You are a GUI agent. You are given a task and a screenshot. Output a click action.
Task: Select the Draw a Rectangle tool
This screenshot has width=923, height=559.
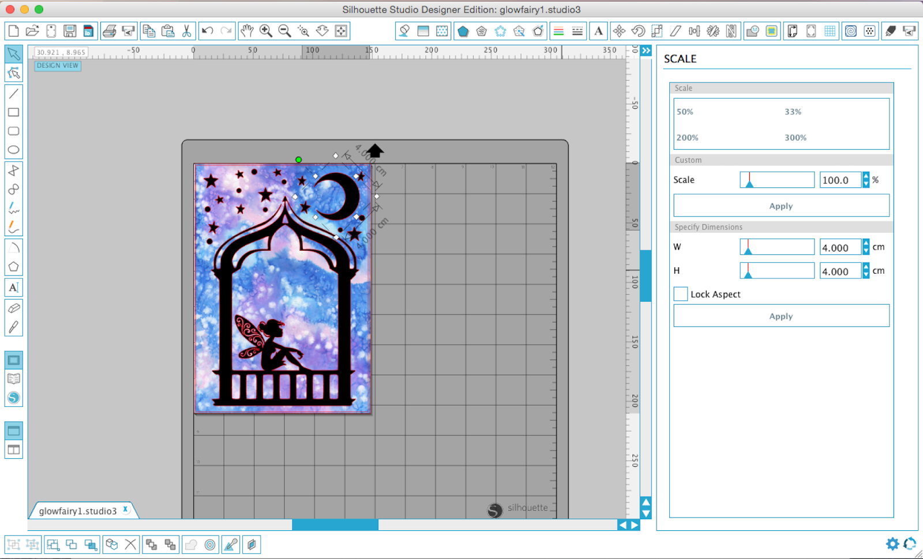14,112
